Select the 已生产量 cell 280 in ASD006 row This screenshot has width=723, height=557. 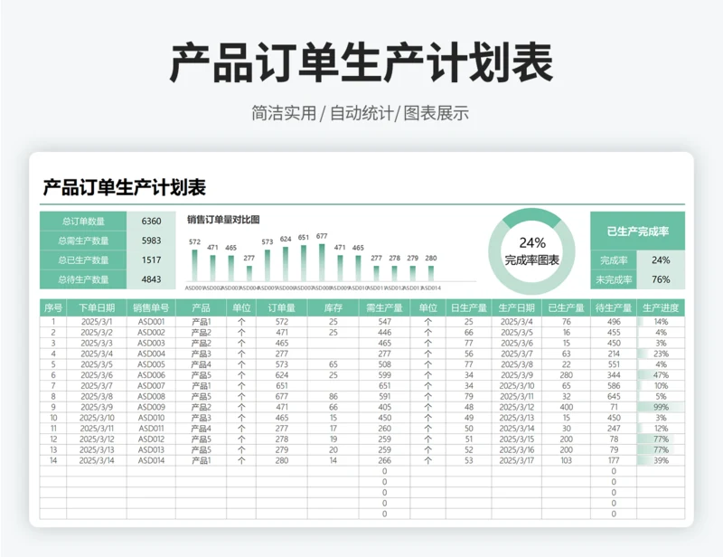567,375
